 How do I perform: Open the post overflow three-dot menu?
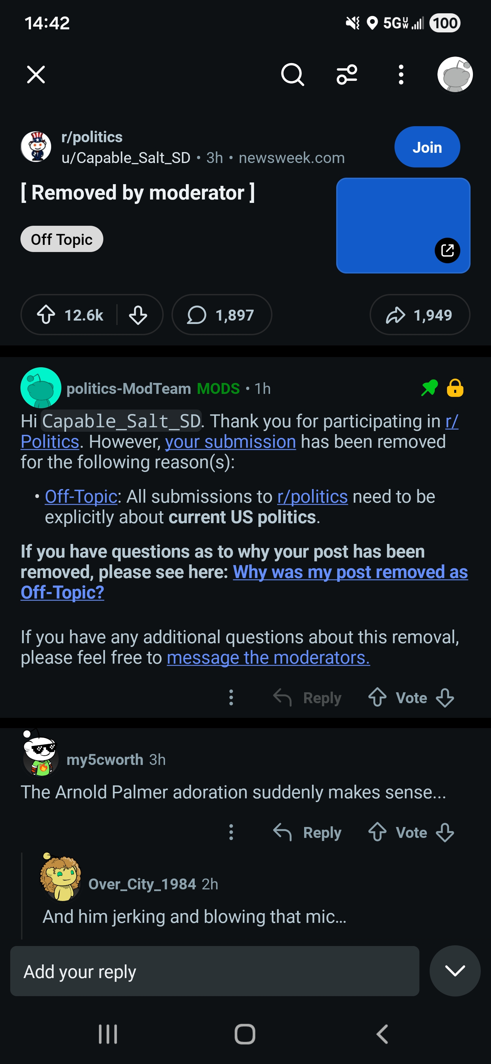point(401,75)
